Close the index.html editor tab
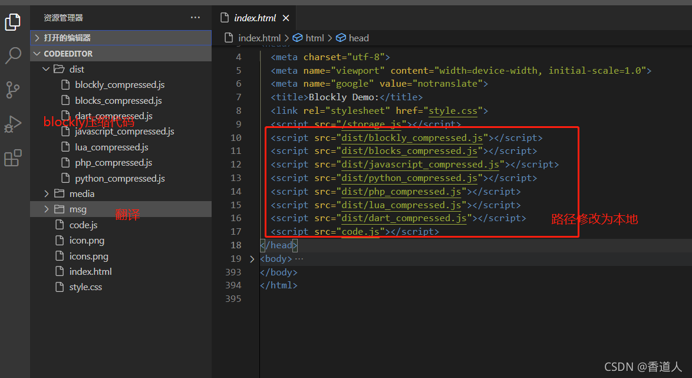Viewport: 692px width, 378px height. pos(286,18)
